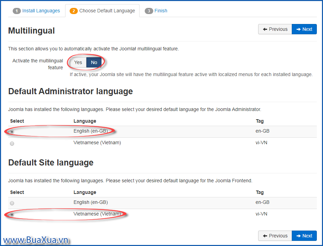
Task: Open the Install Languages tab
Action: (36, 11)
